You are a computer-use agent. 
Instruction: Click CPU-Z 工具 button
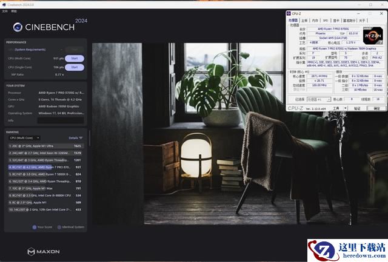coord(336,108)
